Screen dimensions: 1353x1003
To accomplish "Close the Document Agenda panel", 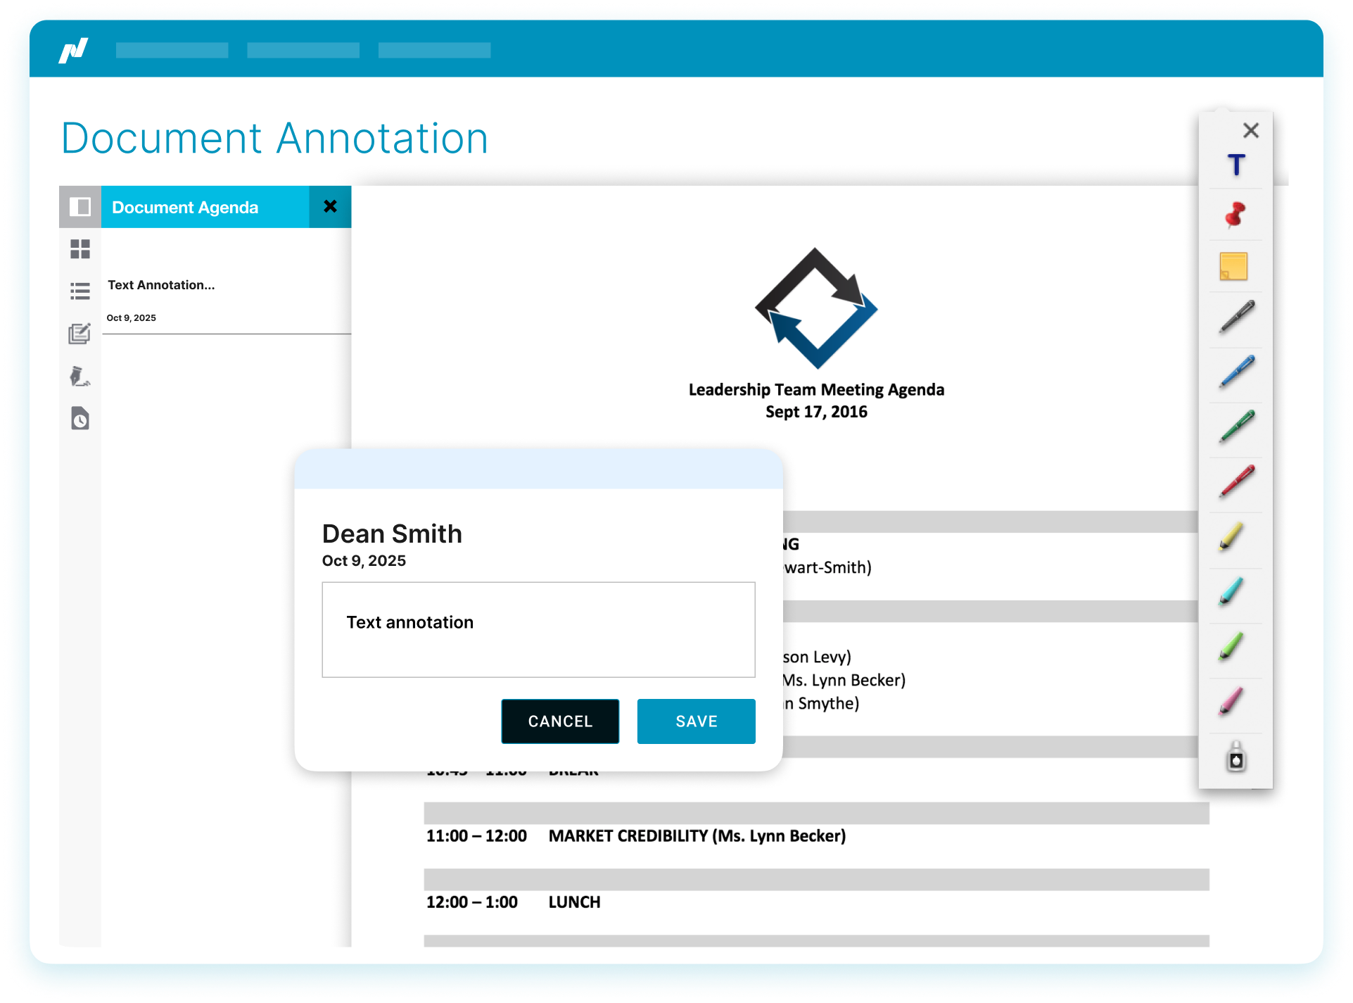I will pyautogui.click(x=330, y=206).
